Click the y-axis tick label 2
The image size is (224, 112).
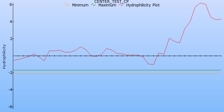coord(10,39)
